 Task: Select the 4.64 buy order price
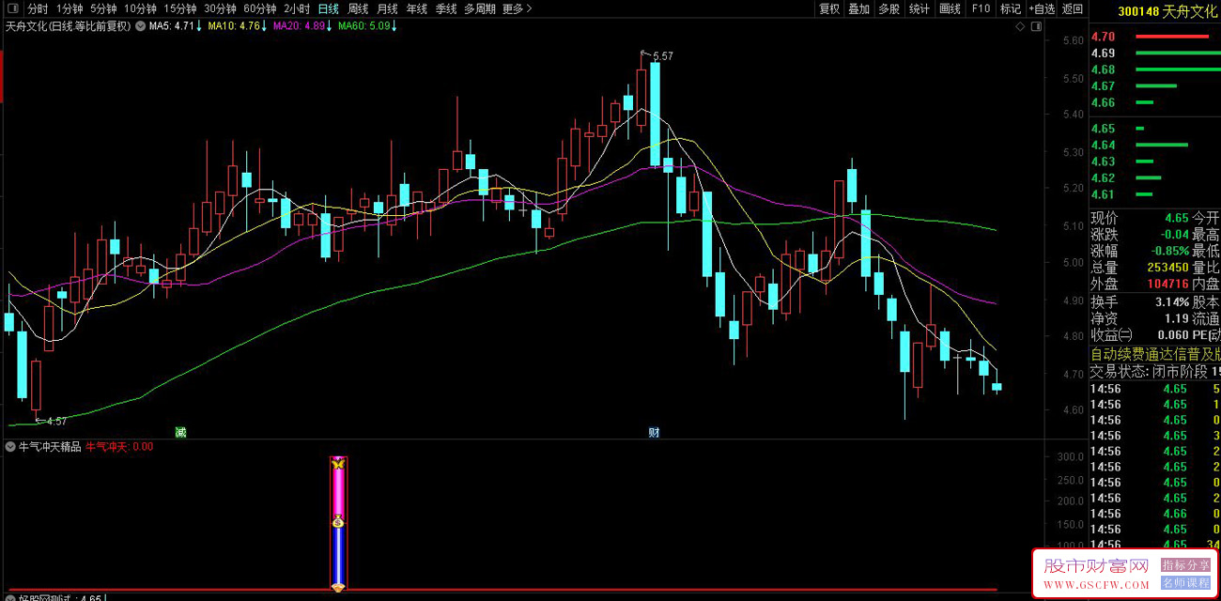(x=1103, y=146)
